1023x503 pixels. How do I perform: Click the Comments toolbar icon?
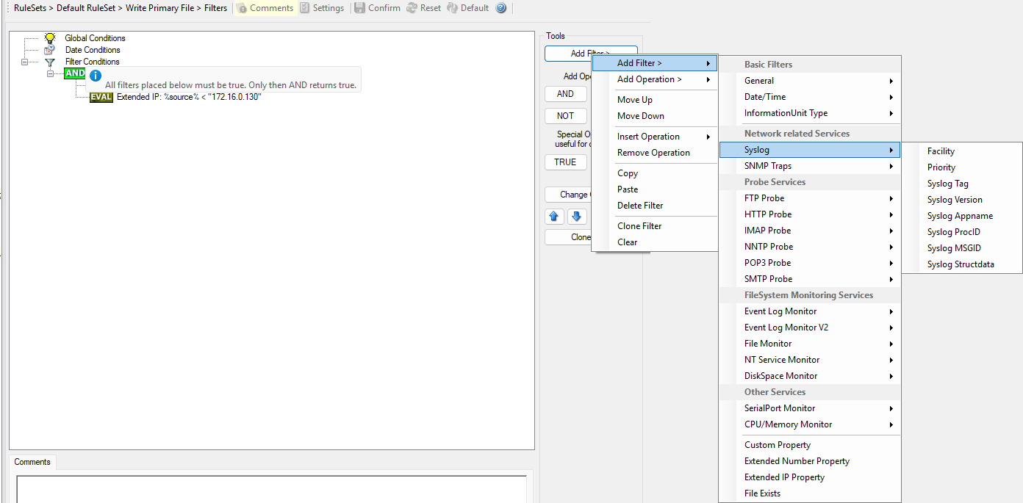coord(242,8)
